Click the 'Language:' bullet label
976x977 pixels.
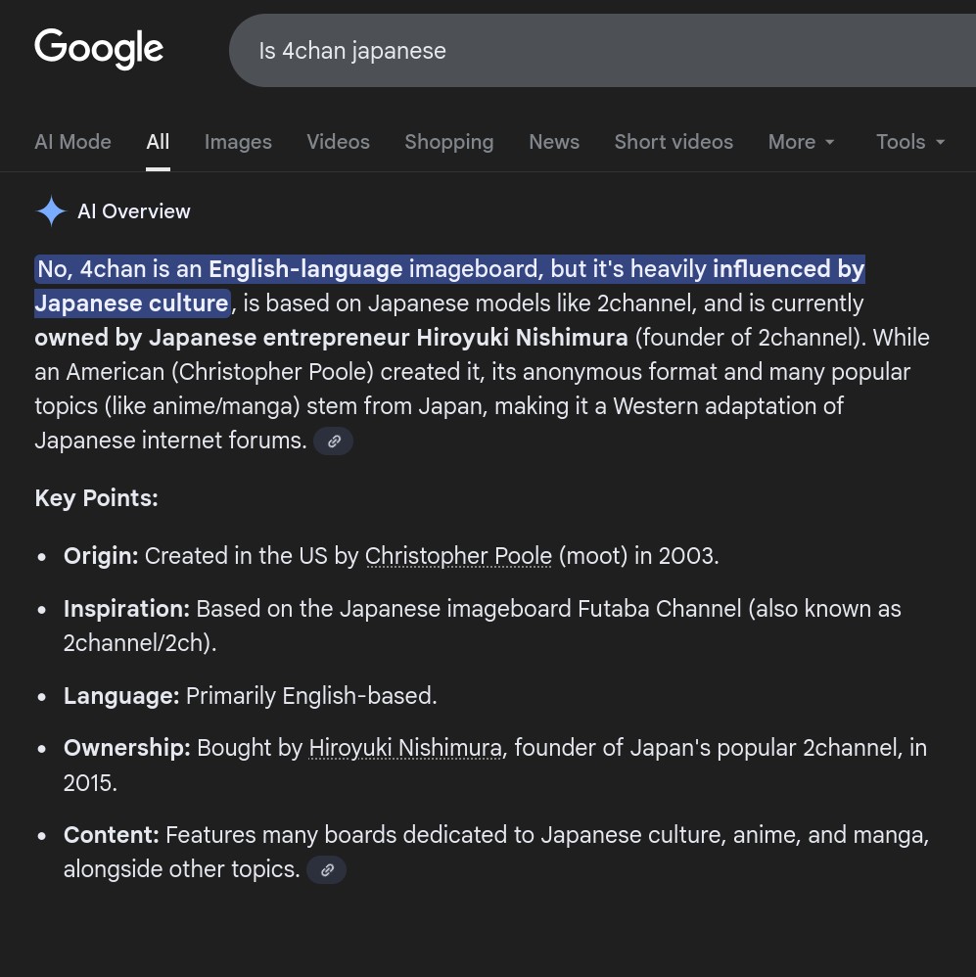(121, 696)
